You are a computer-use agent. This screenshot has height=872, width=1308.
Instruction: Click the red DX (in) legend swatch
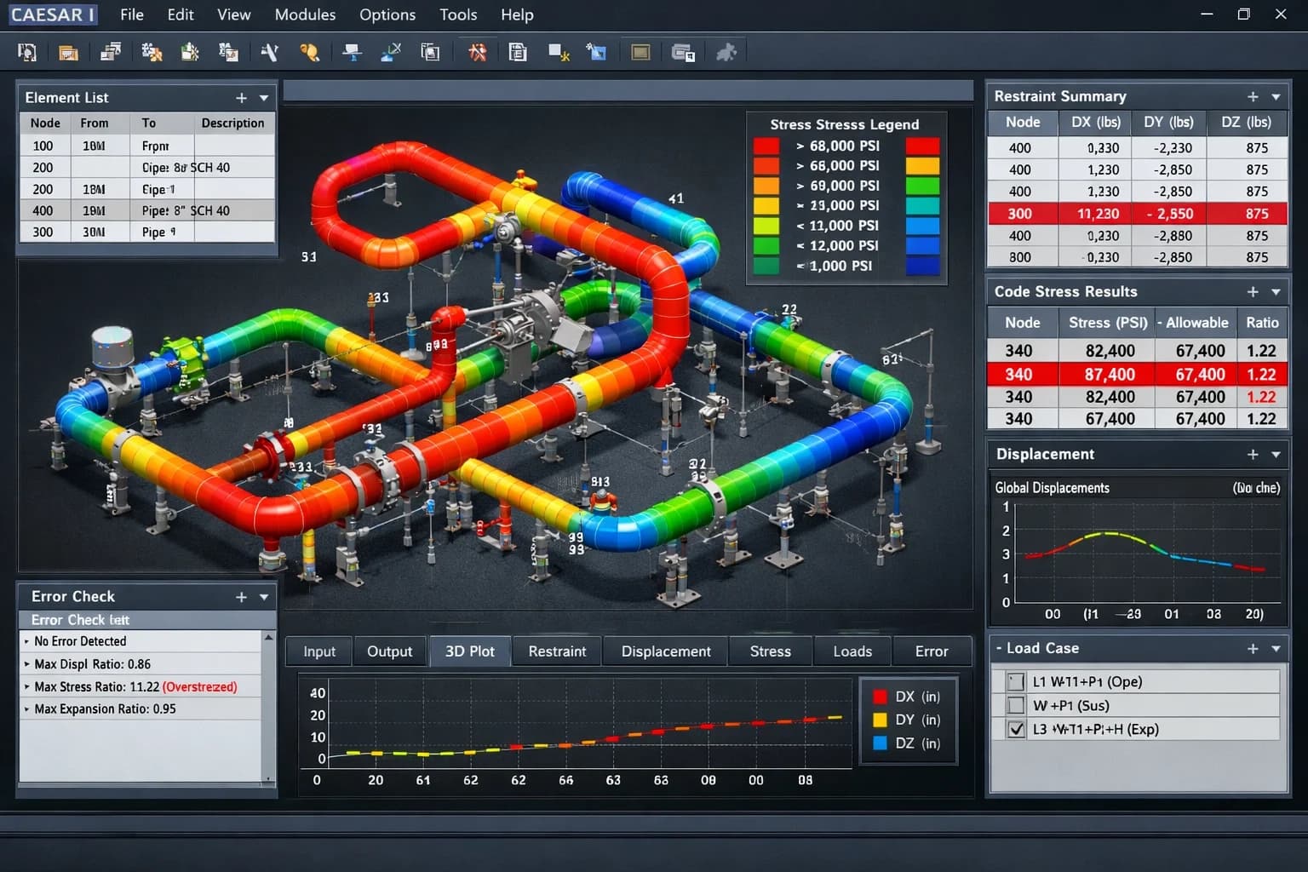click(881, 697)
